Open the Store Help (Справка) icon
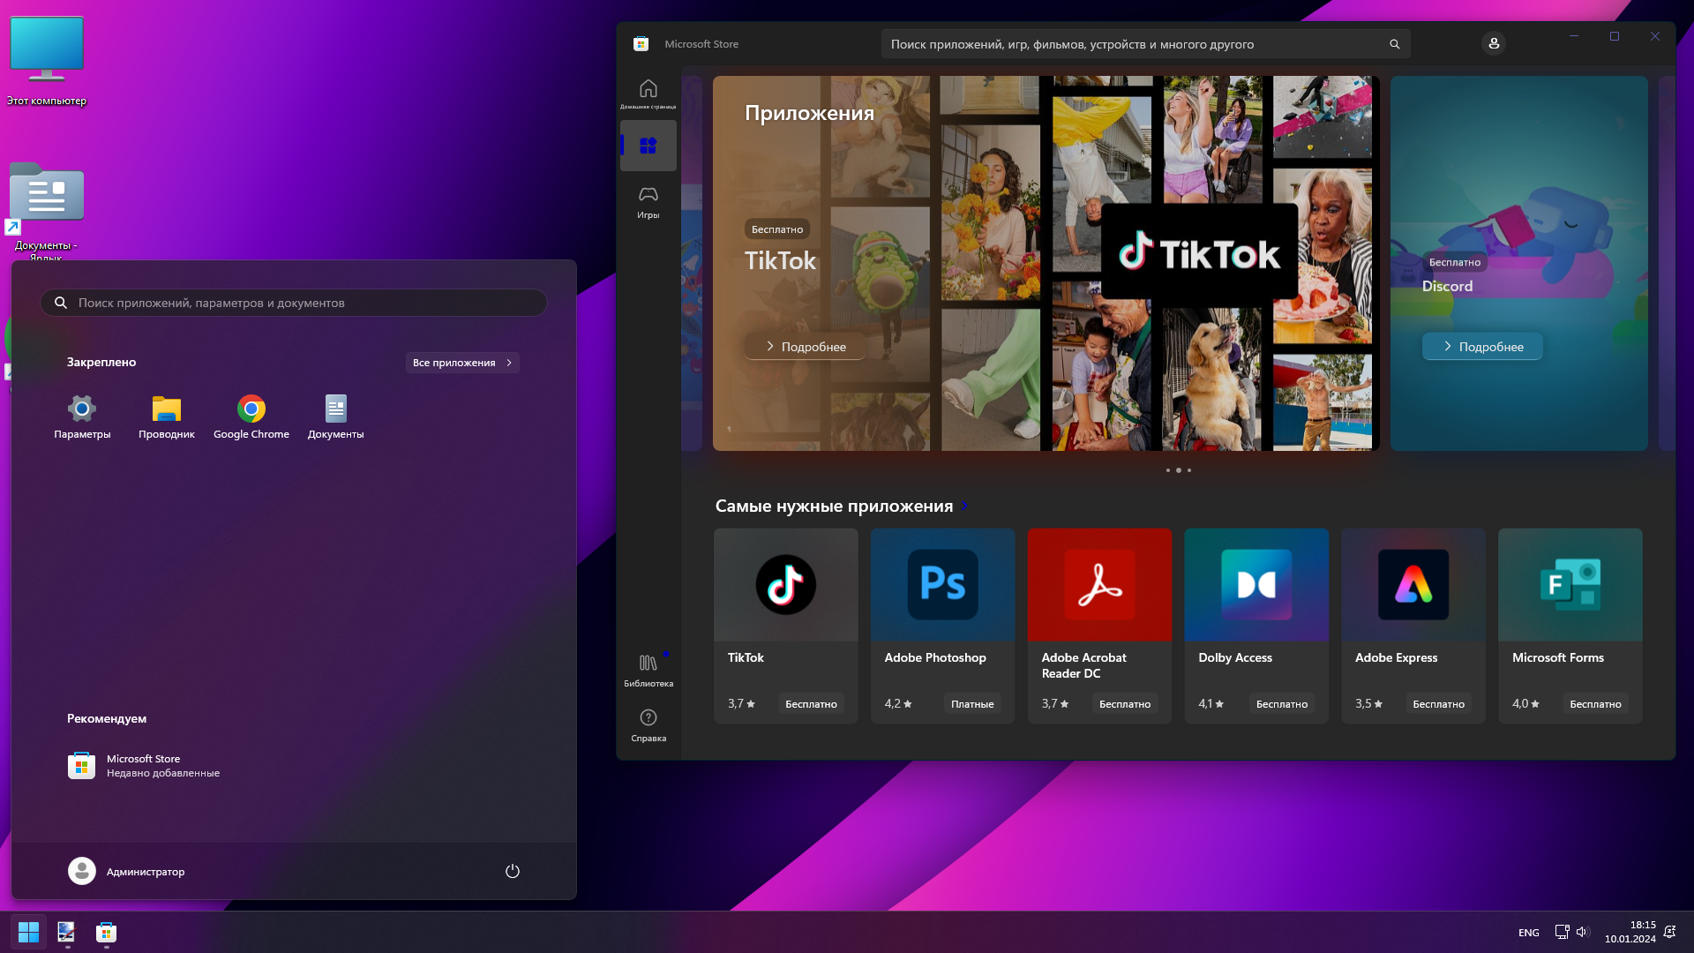Viewport: 1694px width, 953px height. click(648, 724)
